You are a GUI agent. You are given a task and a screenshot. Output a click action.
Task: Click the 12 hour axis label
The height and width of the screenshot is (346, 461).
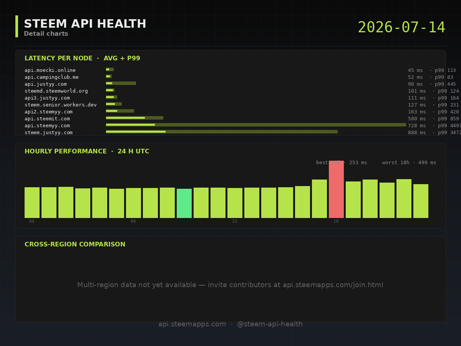[x=235, y=221]
